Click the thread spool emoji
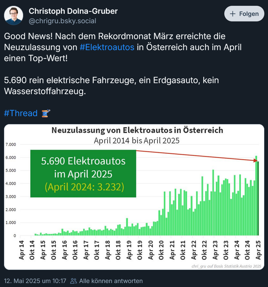This screenshot has height=287, width=268. (x=46, y=113)
